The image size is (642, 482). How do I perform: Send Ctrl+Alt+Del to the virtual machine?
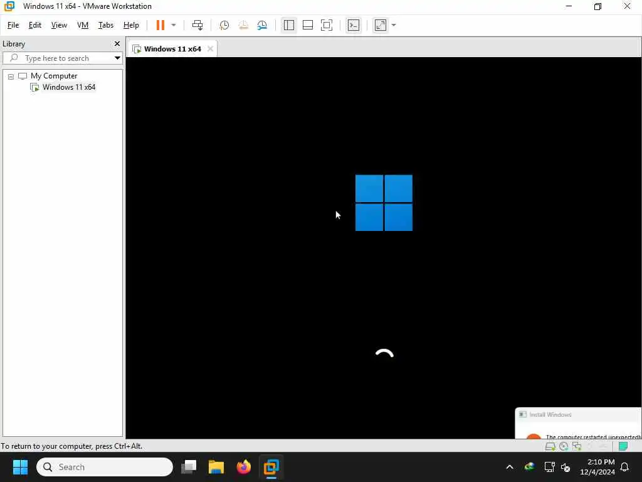[197, 25]
